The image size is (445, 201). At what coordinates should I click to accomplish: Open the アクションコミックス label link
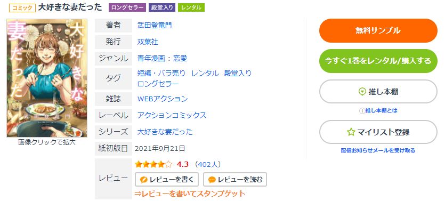(x=172, y=115)
